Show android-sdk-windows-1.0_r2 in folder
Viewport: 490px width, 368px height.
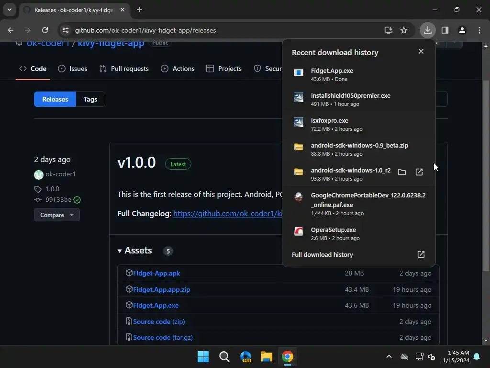point(402,172)
